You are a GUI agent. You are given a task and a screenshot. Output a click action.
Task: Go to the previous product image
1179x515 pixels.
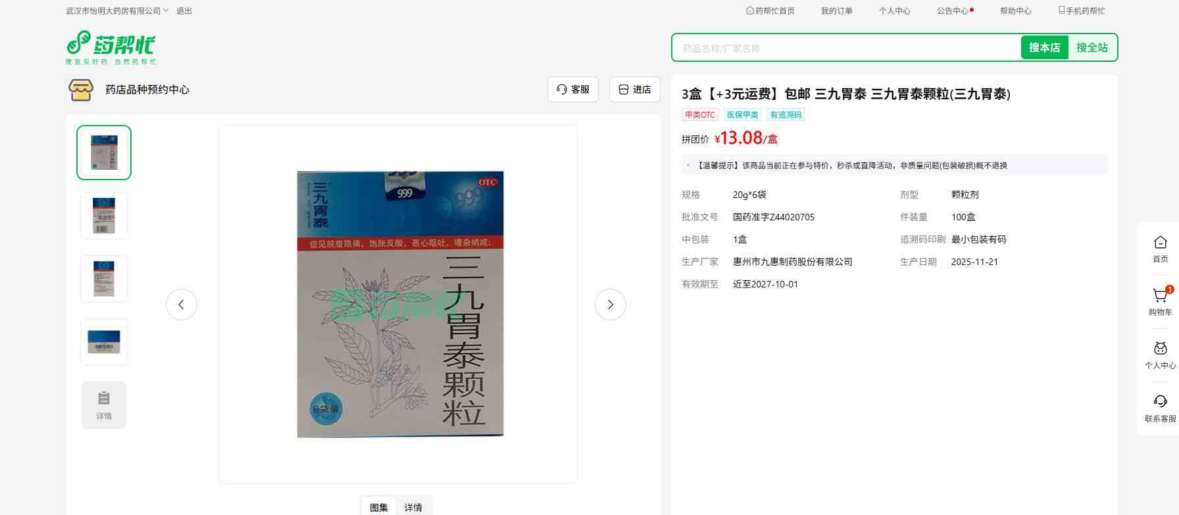182,305
